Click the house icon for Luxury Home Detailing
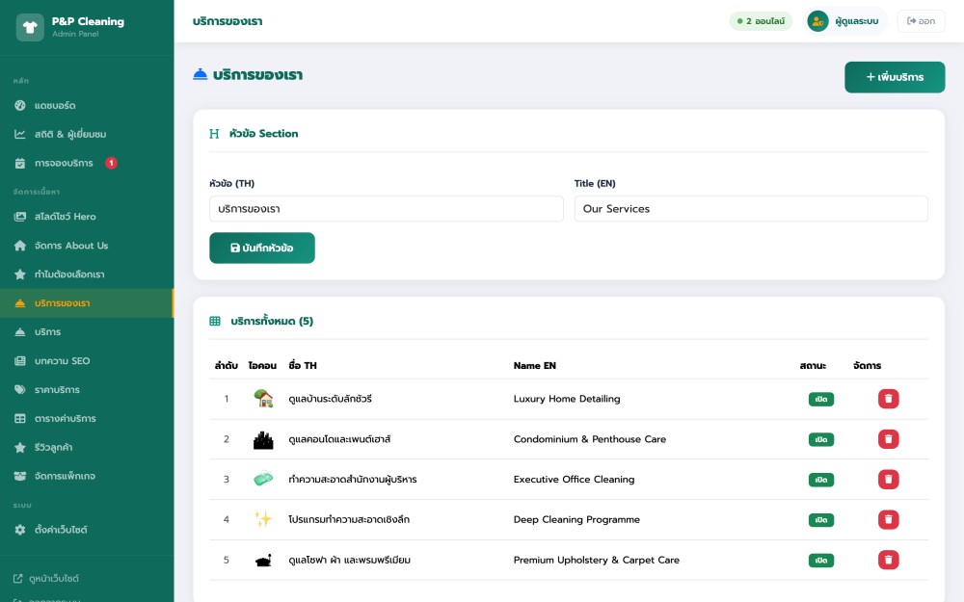This screenshot has height=602, width=964. [x=263, y=399]
